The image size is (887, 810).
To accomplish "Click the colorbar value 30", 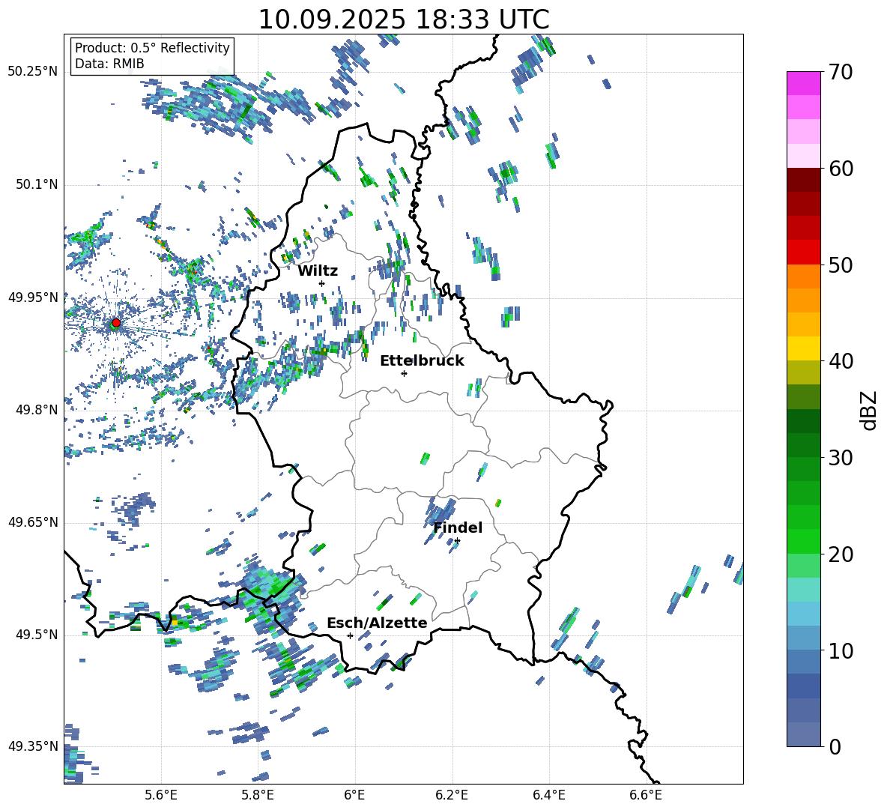I will [x=841, y=458].
